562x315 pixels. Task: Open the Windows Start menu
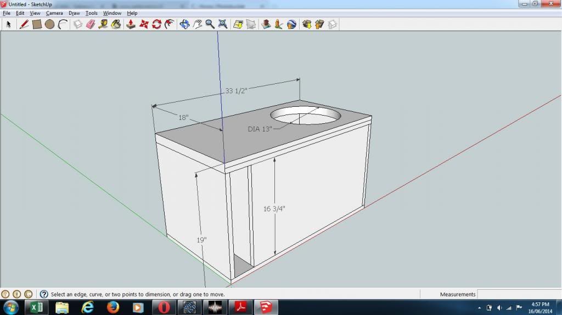point(11,307)
